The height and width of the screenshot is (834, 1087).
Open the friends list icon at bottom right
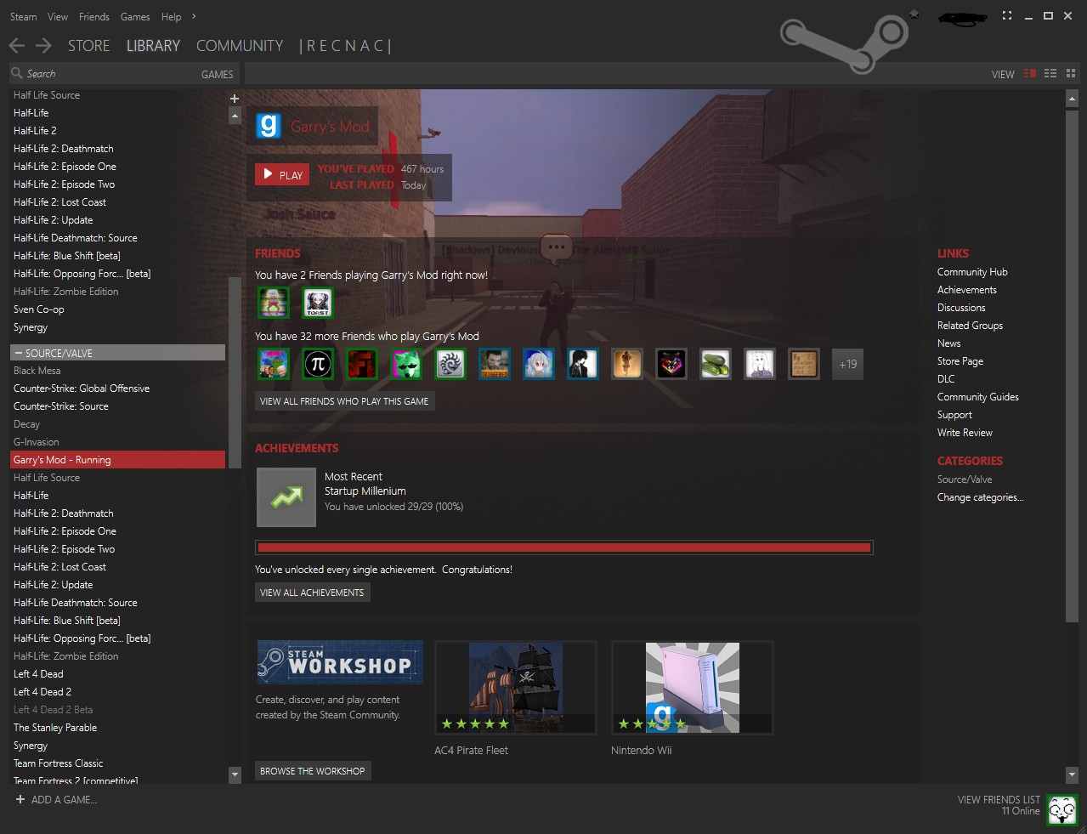[x=1062, y=809]
